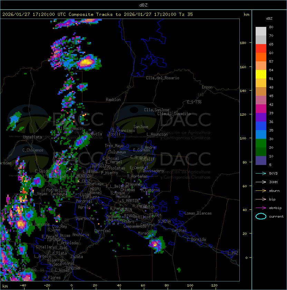Click the 140 tick on vertical km axis
This screenshot has width=287, height=290.
click(x=243, y=91)
